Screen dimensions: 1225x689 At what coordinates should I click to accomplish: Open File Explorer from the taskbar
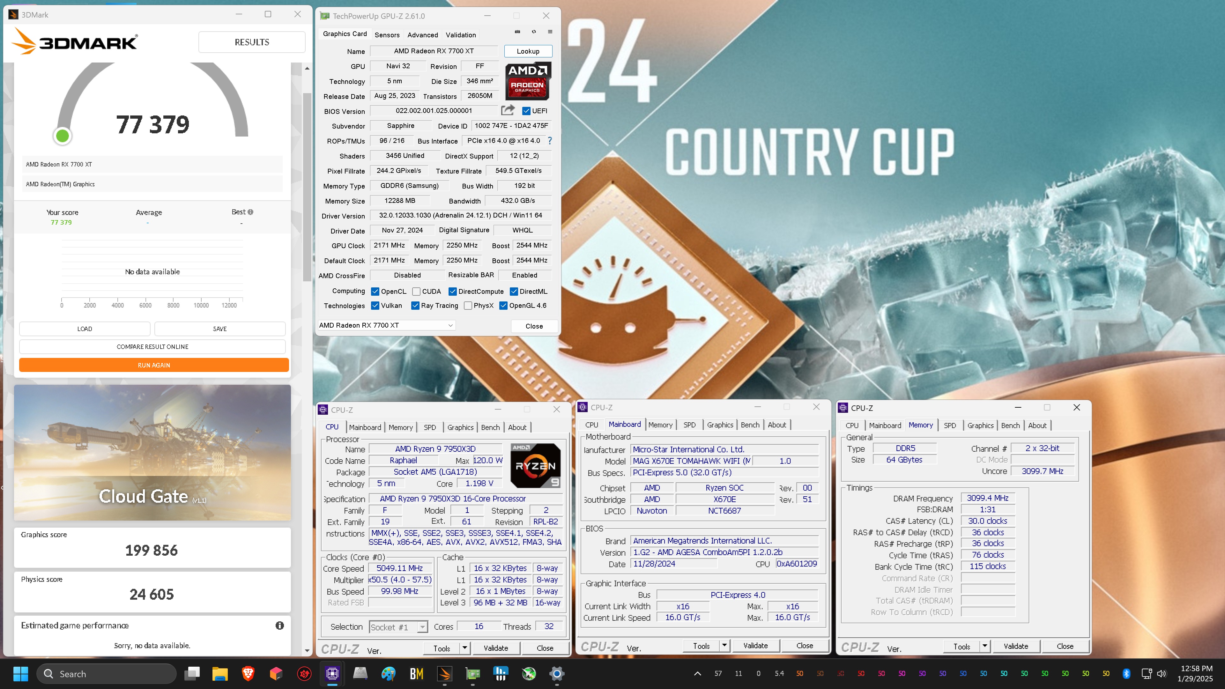pyautogui.click(x=220, y=674)
